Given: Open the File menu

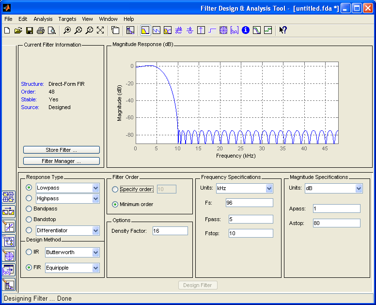Looking at the screenshot, I should [x=8, y=19].
